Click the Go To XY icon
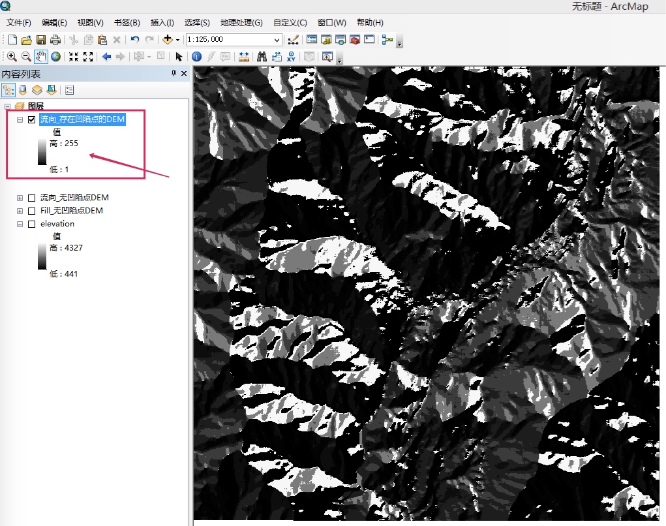Viewport: 666px width, 526px height. click(292, 57)
